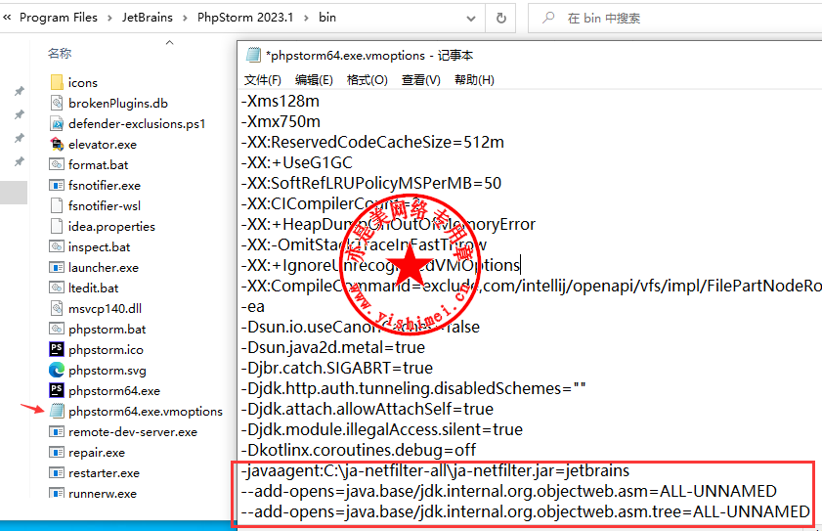The height and width of the screenshot is (531, 822).
Task: Click the phpstorm.bat file icon
Action: pyautogui.click(x=57, y=329)
